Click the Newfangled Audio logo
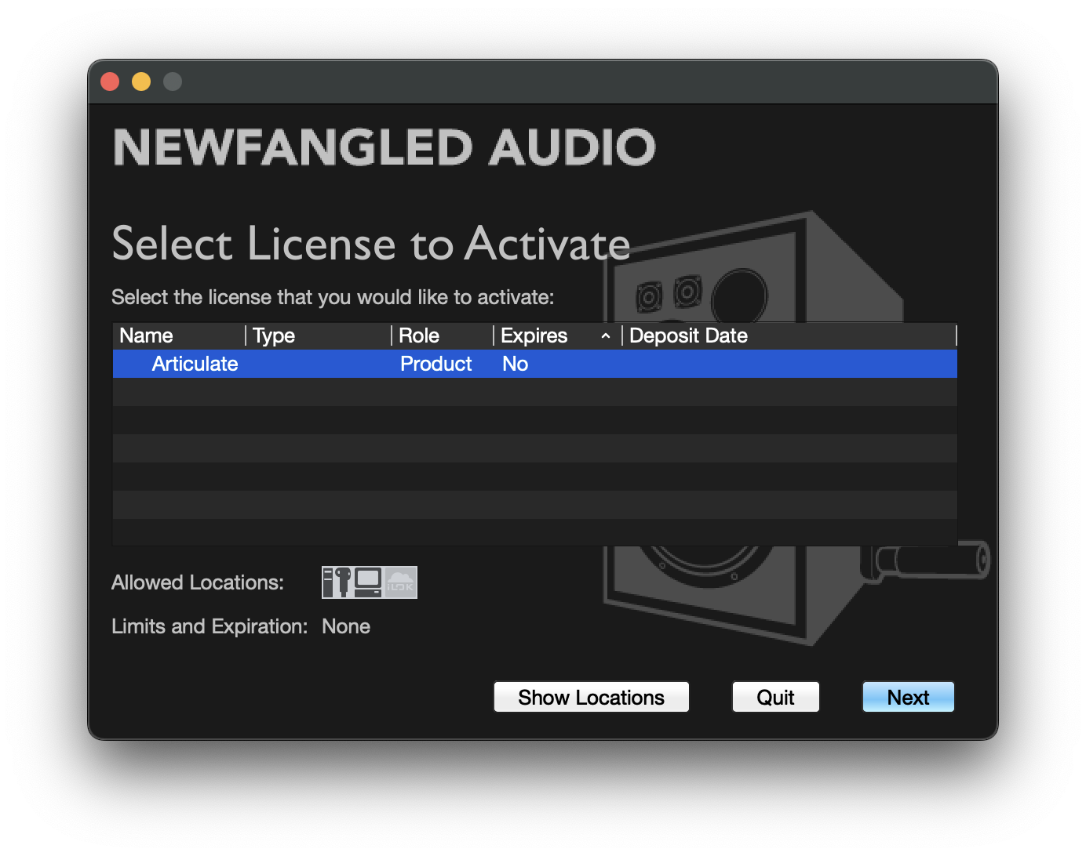Image resolution: width=1086 pixels, height=856 pixels. pos(384,147)
